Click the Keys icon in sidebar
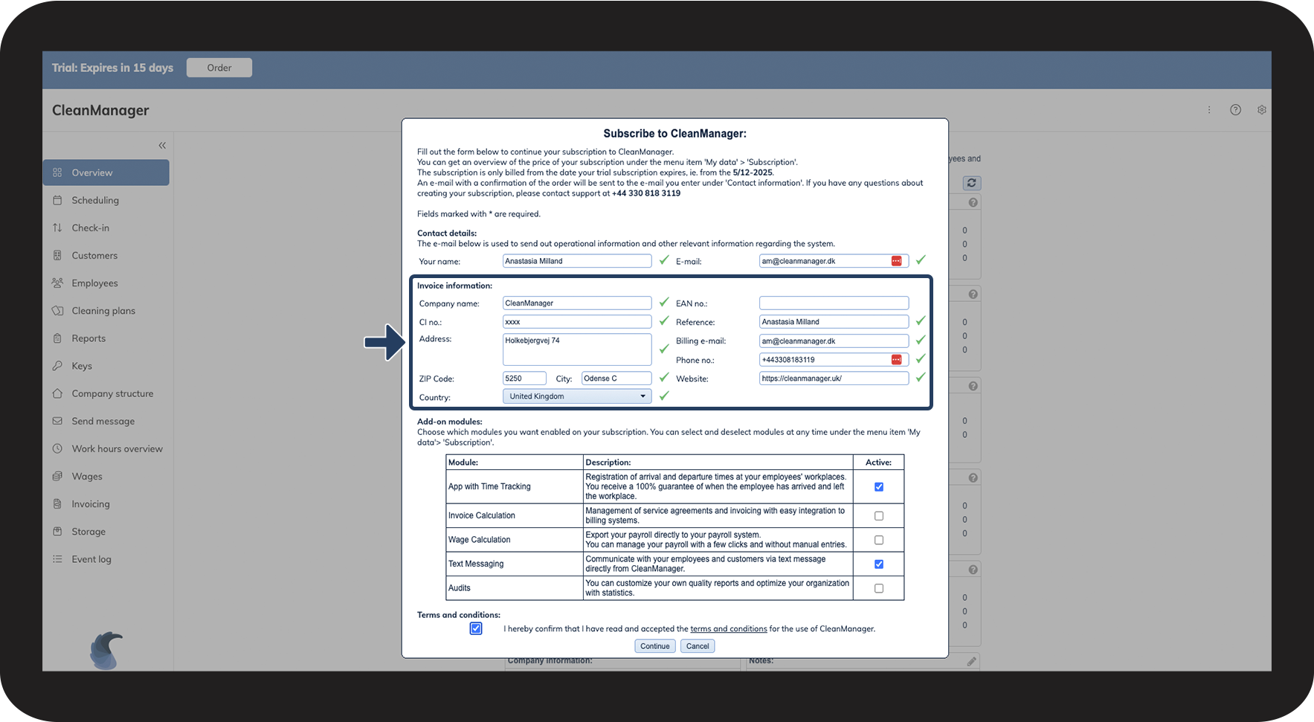Screen dimensions: 1314x722 point(57,366)
